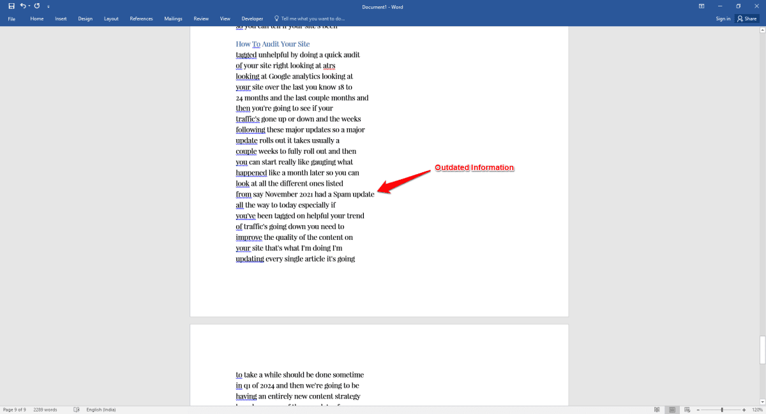This screenshot has width=766, height=414.
Task: Click the proofing errors icon in status bar
Action: (x=77, y=410)
